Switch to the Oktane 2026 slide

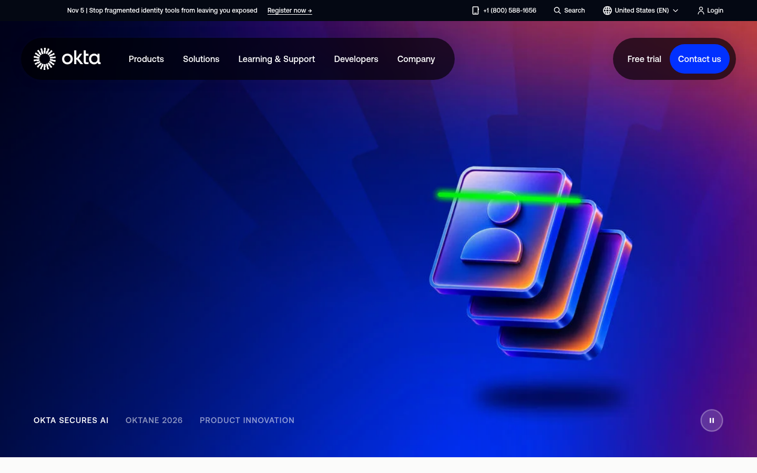(154, 420)
